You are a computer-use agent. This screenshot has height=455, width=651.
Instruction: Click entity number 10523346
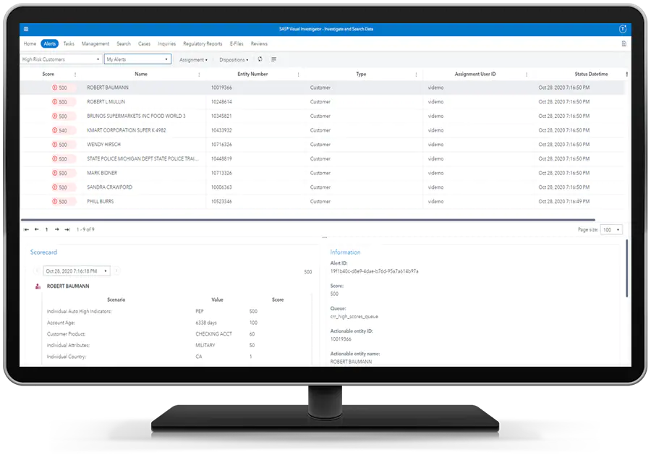221,201
